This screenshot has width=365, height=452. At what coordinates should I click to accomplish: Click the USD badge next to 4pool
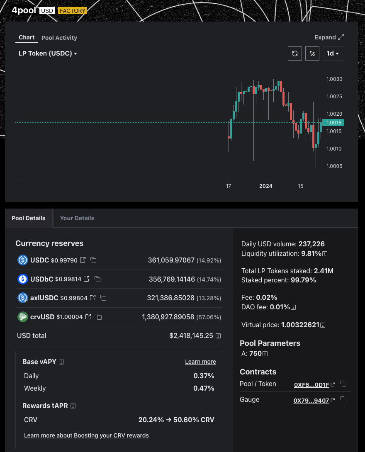point(47,11)
